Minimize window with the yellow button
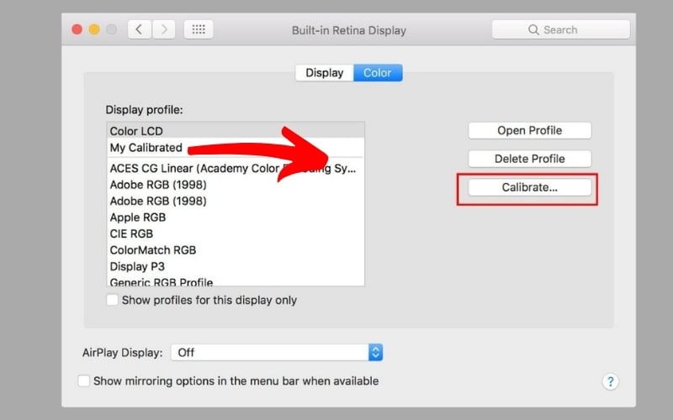Viewport: 673px width, 420px height. 94,29
